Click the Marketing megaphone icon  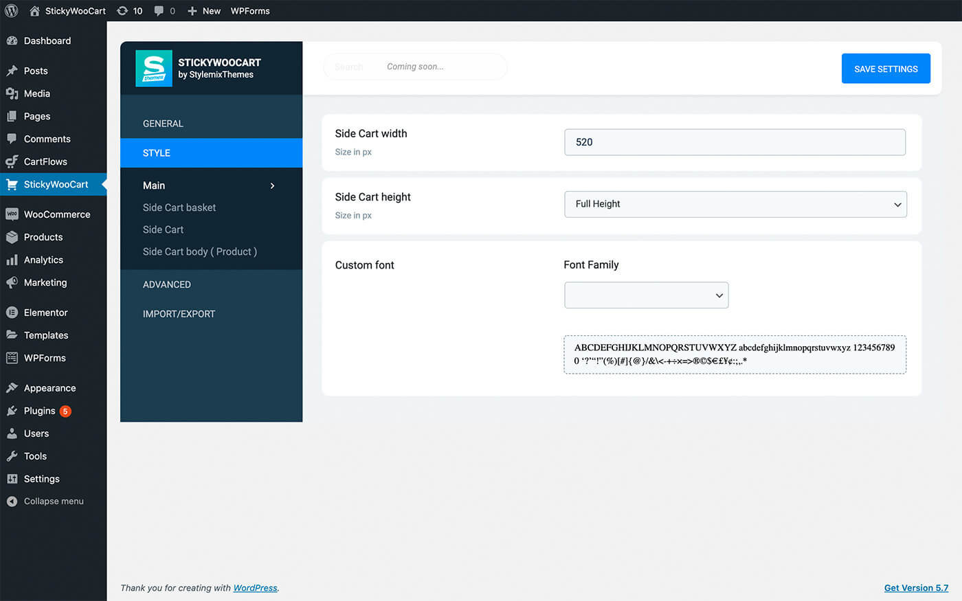tap(12, 282)
